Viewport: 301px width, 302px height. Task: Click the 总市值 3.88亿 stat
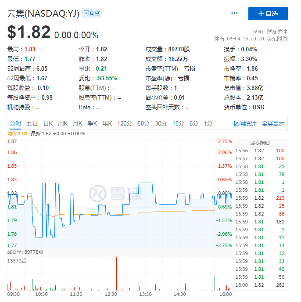coord(244,88)
